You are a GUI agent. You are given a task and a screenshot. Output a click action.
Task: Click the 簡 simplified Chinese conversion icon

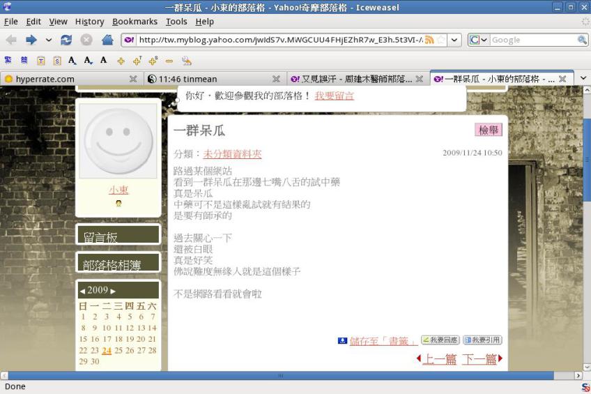(x=24, y=61)
